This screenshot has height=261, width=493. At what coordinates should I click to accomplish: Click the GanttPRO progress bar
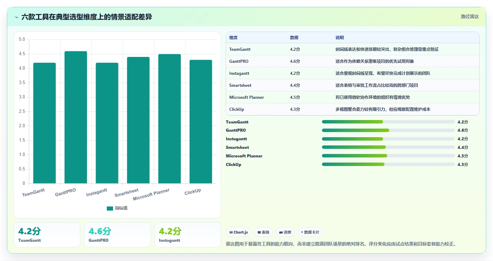(388, 130)
